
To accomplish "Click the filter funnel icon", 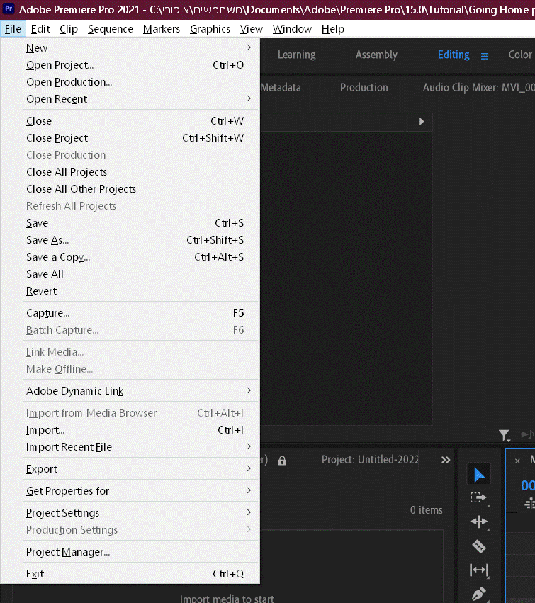I will (x=504, y=435).
